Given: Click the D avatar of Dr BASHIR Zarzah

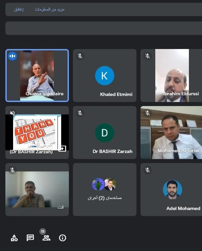Looking at the screenshot, I should click(x=105, y=133).
